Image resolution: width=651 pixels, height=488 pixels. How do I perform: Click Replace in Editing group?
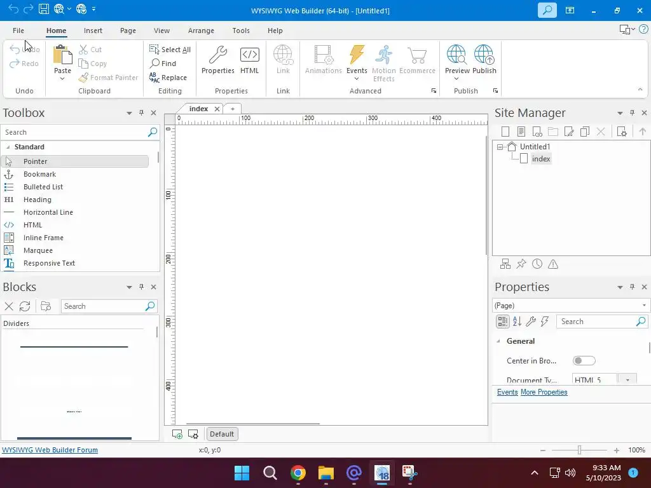(x=168, y=77)
